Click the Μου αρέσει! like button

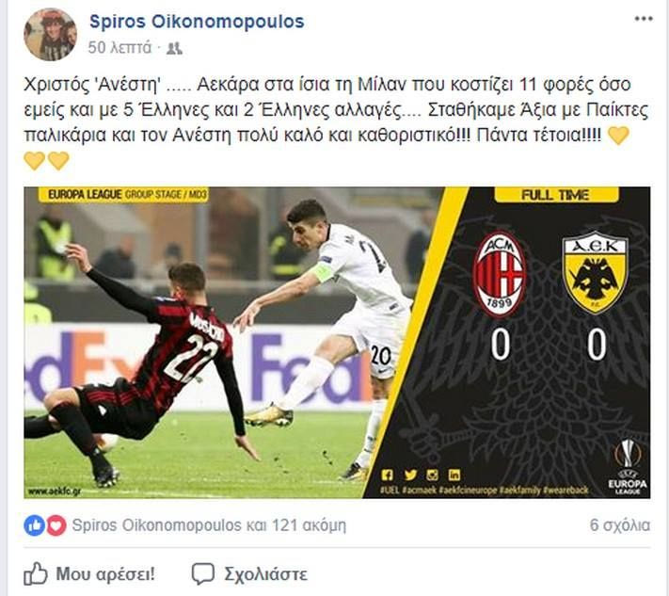click(x=89, y=573)
